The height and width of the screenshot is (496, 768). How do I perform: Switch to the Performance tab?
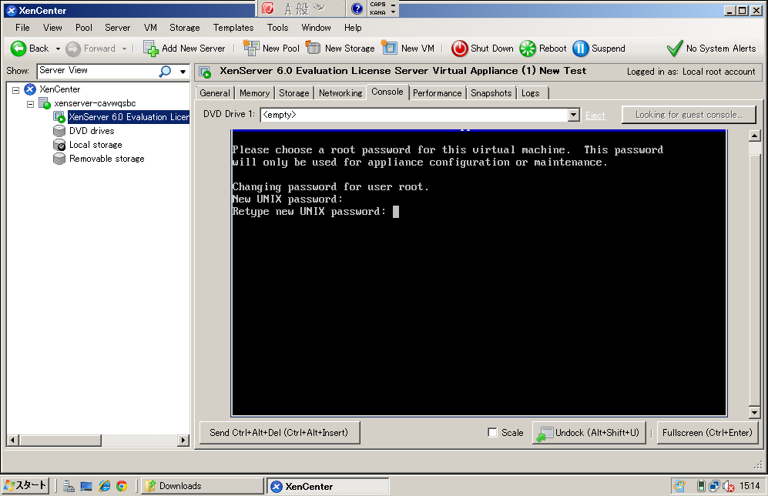click(438, 93)
